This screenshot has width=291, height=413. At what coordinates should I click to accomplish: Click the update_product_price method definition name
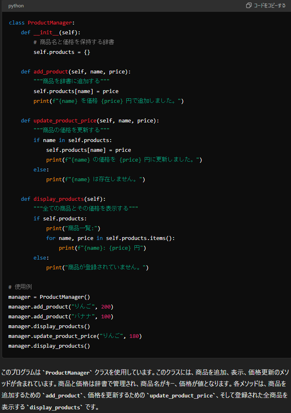point(65,120)
